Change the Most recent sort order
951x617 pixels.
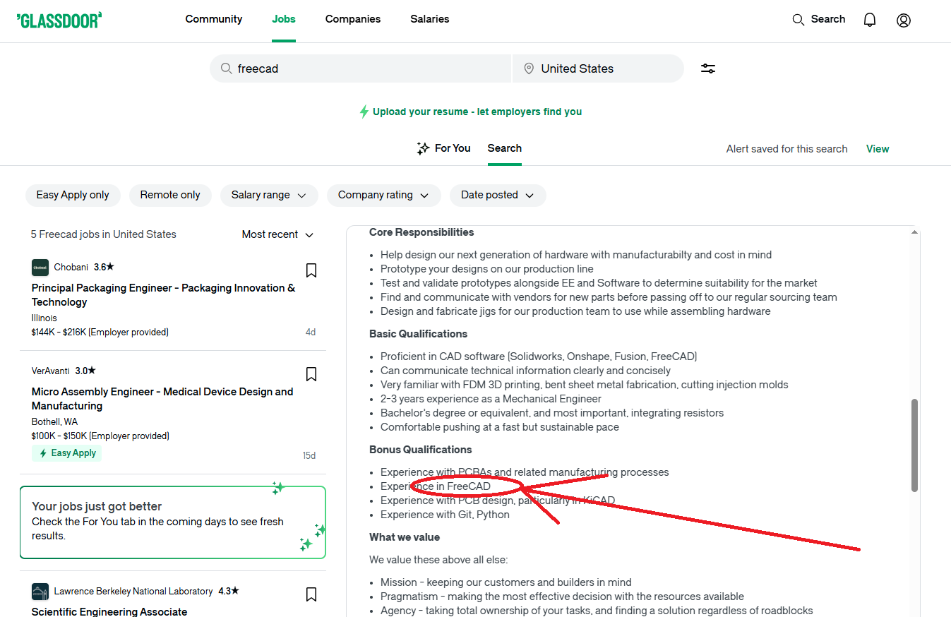277,234
